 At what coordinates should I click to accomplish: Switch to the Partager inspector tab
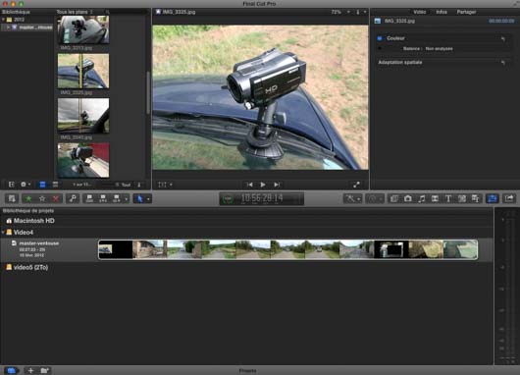click(x=466, y=12)
